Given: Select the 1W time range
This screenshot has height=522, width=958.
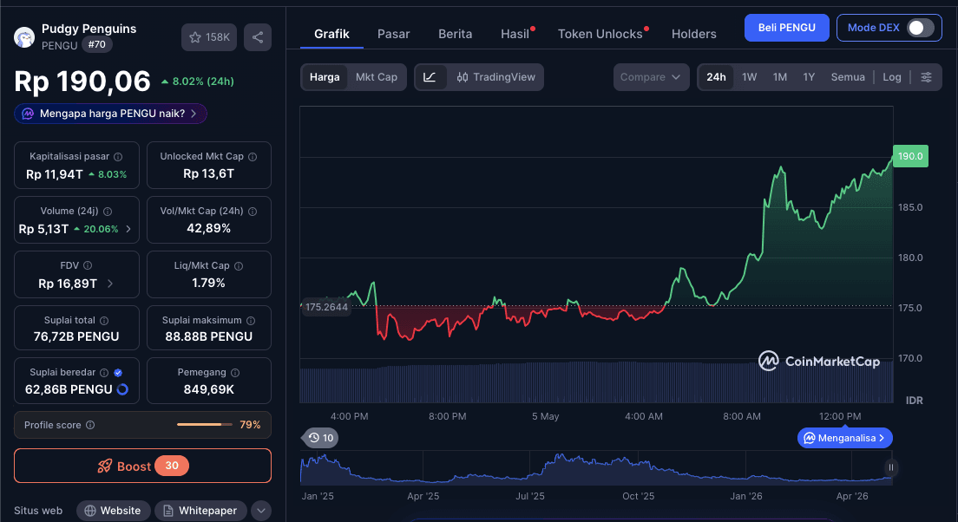Looking at the screenshot, I should point(749,77).
